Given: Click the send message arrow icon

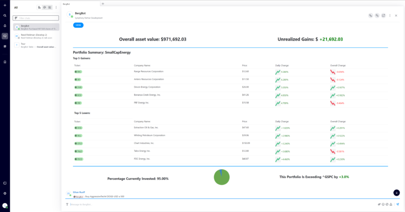Looking at the screenshot, I should click(398, 204).
